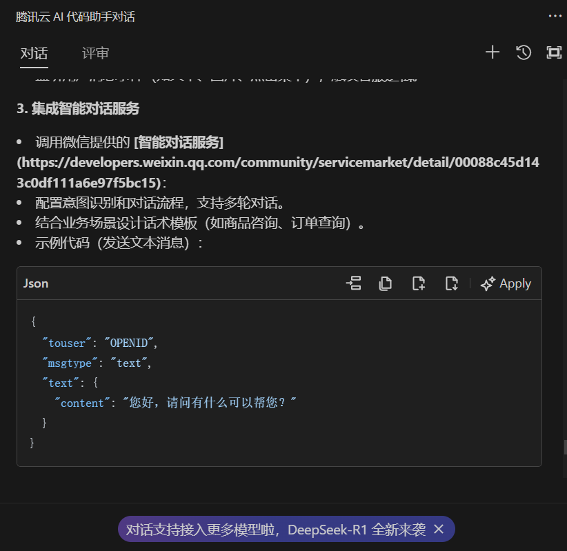Click the Json language label

pos(36,283)
